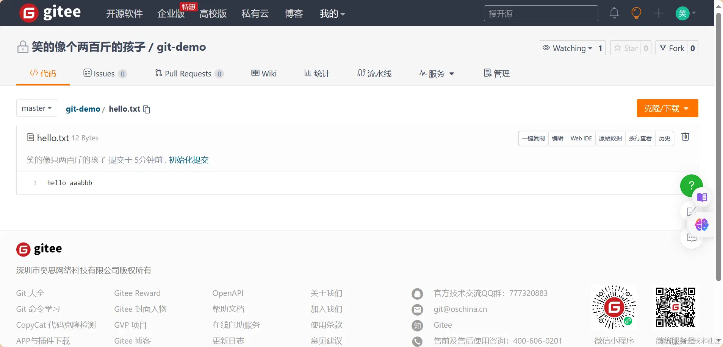Click the Gitee logo in header

click(x=50, y=13)
